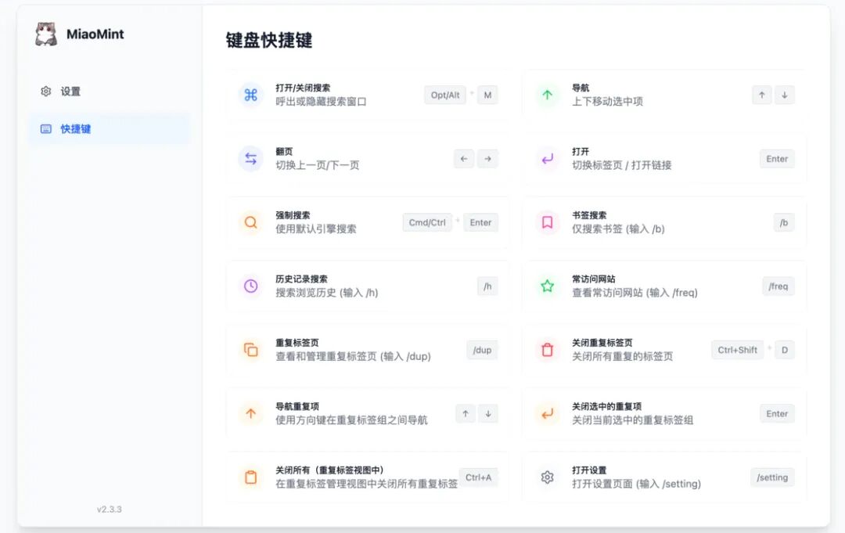Click the orange up arrow for 导航重复项
The height and width of the screenshot is (533, 845).
pos(250,413)
